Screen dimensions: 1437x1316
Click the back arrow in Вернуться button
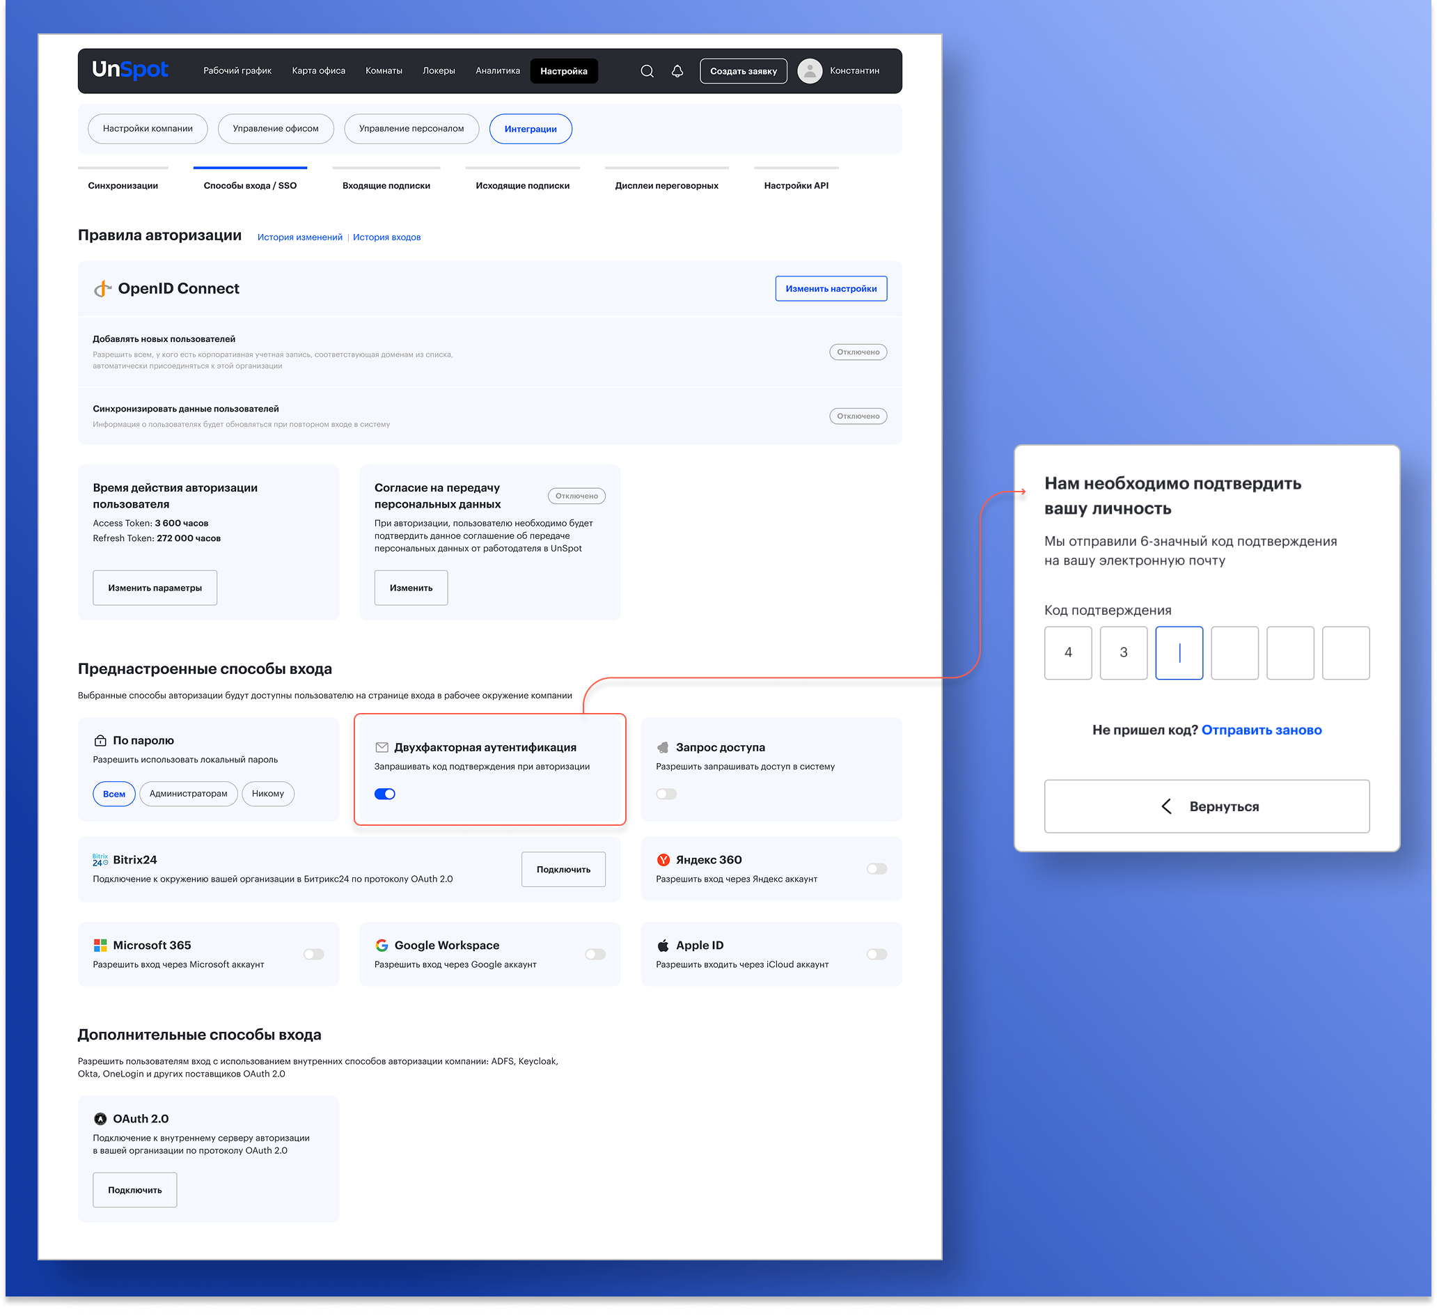pyautogui.click(x=1167, y=806)
